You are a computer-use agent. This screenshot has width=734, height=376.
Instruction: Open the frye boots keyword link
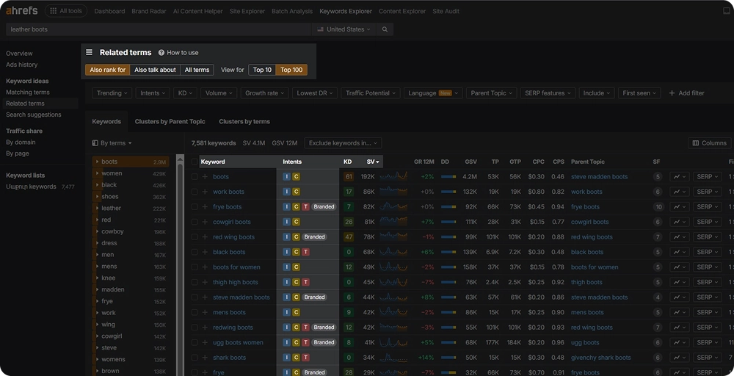pos(227,206)
